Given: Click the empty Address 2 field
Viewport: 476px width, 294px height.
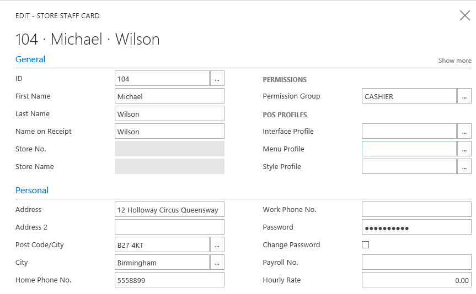Looking at the screenshot, I should (x=169, y=227).
